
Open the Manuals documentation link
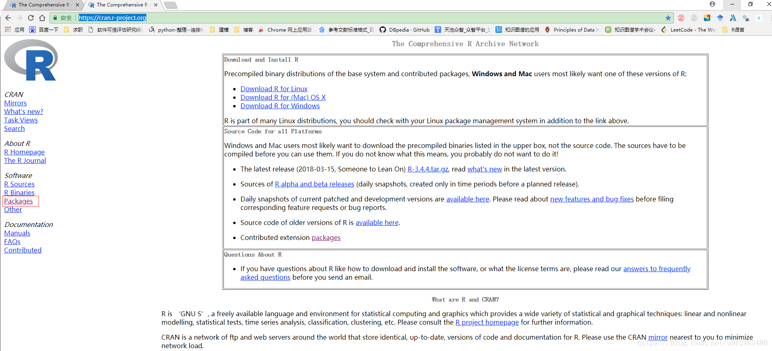click(17, 233)
